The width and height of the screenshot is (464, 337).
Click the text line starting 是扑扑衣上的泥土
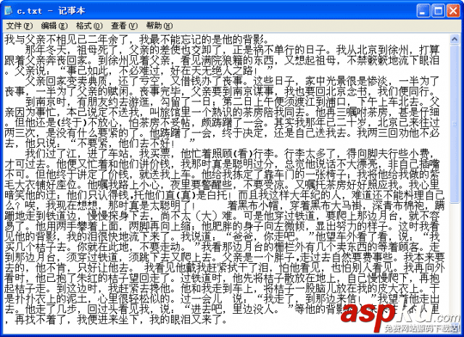click(222, 299)
